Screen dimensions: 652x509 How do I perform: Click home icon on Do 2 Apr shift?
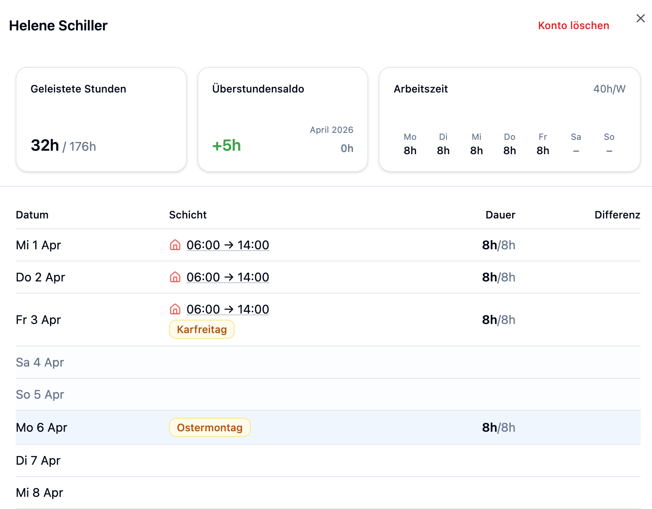(175, 277)
